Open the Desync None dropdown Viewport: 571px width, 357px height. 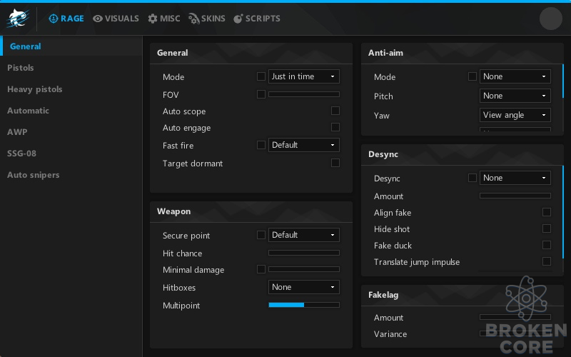coord(515,178)
